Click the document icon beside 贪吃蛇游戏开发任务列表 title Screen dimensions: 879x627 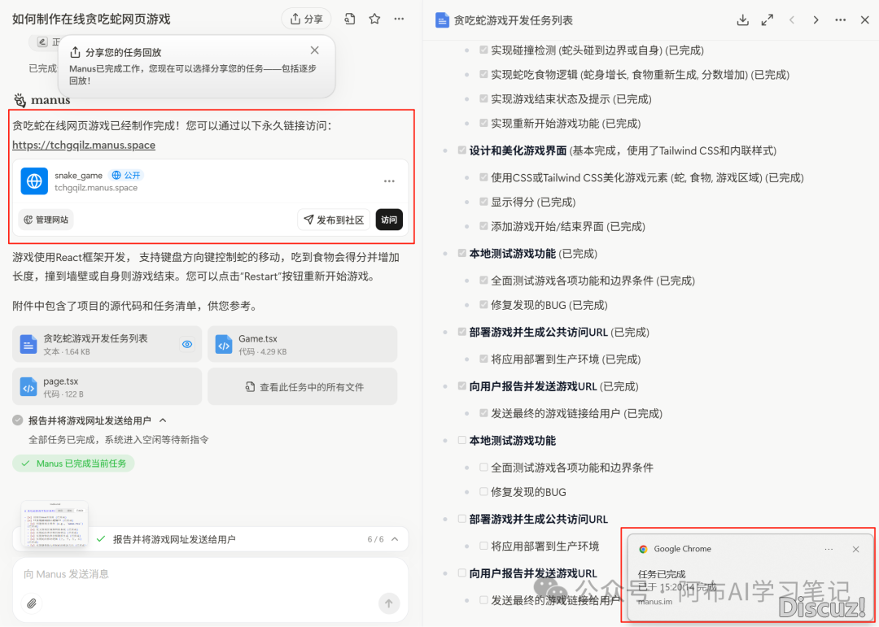[442, 20]
